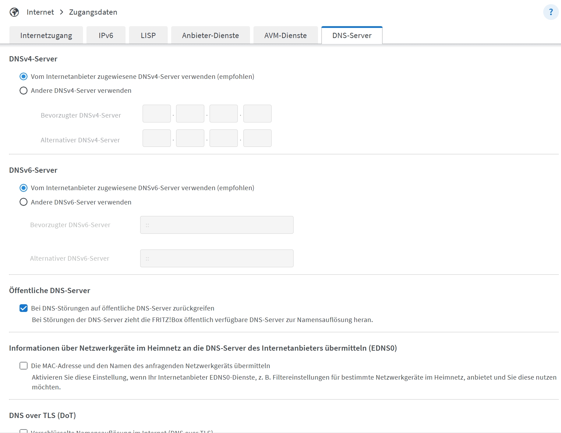
Task: Open the Internet breadcrumb link
Action: click(x=40, y=12)
